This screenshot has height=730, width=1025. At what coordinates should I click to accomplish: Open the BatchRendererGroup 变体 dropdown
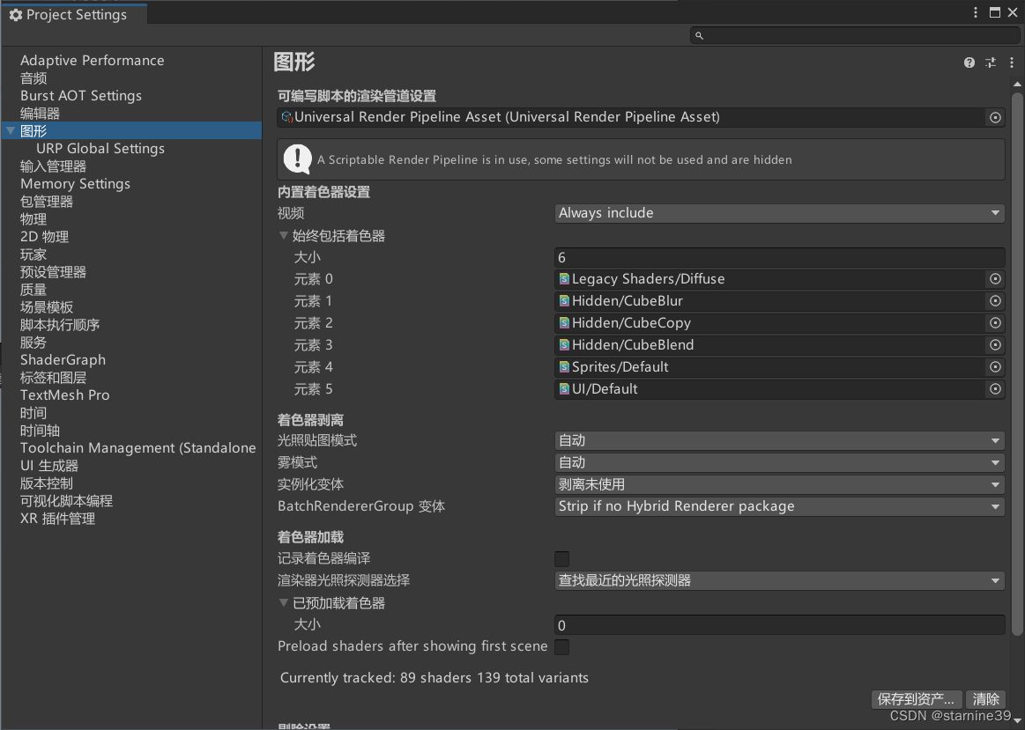click(x=779, y=506)
